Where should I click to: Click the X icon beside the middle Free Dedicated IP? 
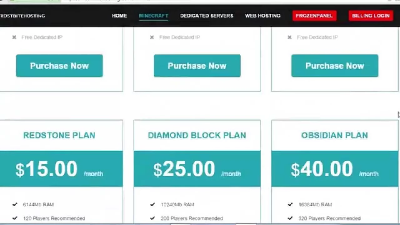pyautogui.click(x=152, y=37)
